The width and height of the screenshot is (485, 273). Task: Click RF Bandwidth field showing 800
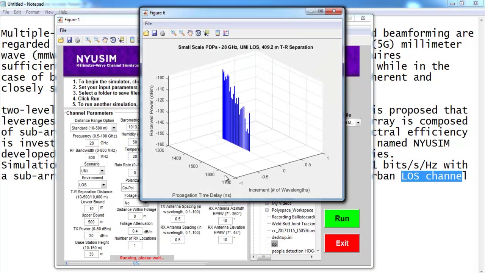point(92,157)
